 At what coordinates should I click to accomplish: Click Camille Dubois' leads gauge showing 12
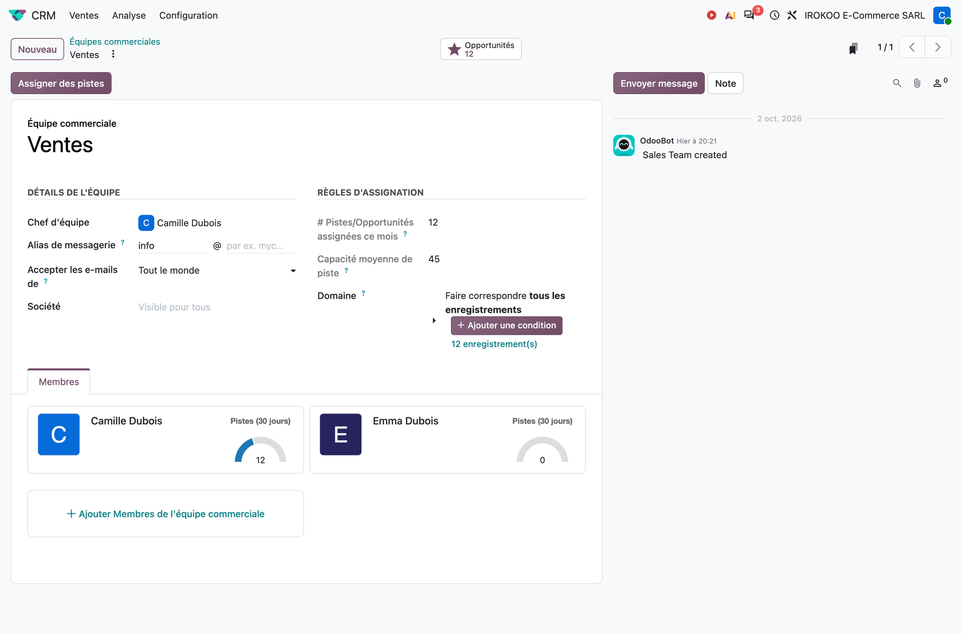(x=261, y=450)
